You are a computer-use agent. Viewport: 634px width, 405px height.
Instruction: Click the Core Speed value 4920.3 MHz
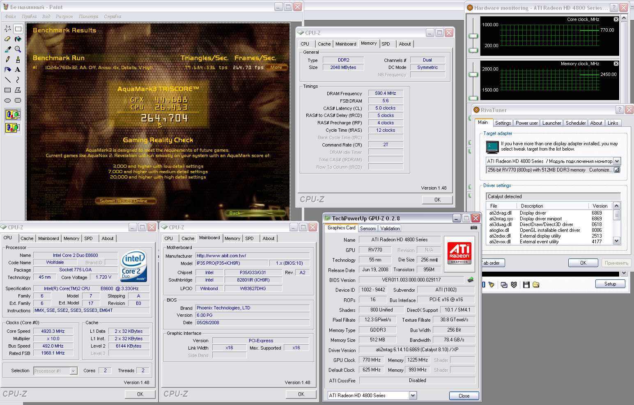coord(53,331)
